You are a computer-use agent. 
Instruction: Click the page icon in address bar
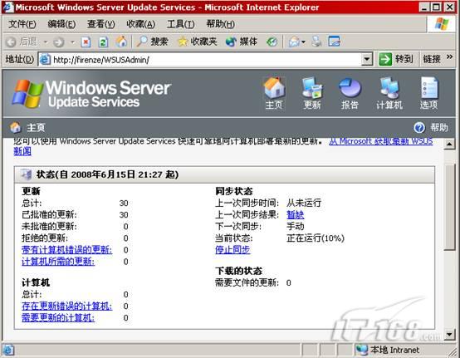click(x=45, y=60)
